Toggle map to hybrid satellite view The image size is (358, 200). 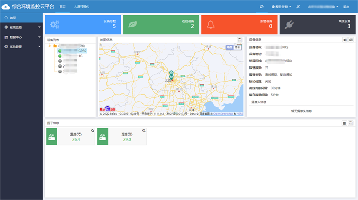[237, 47]
